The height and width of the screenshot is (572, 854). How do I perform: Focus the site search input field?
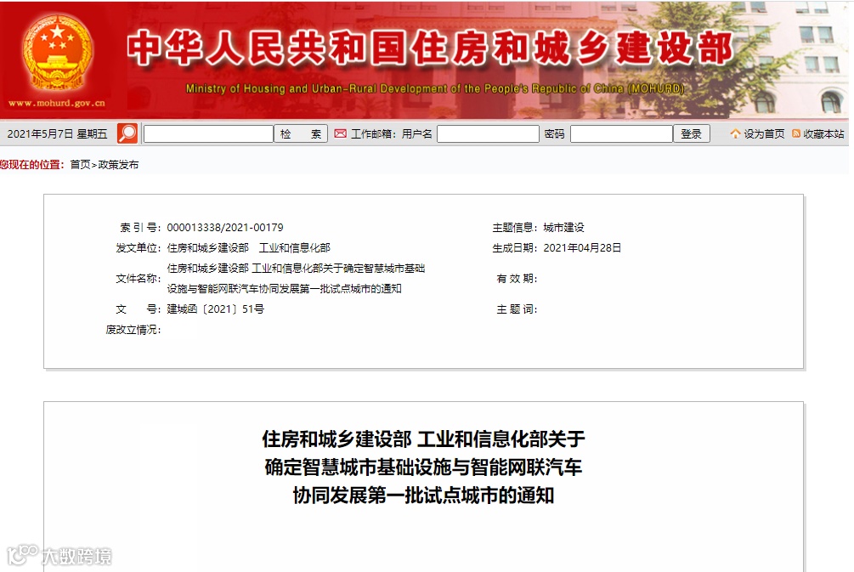tap(208, 134)
